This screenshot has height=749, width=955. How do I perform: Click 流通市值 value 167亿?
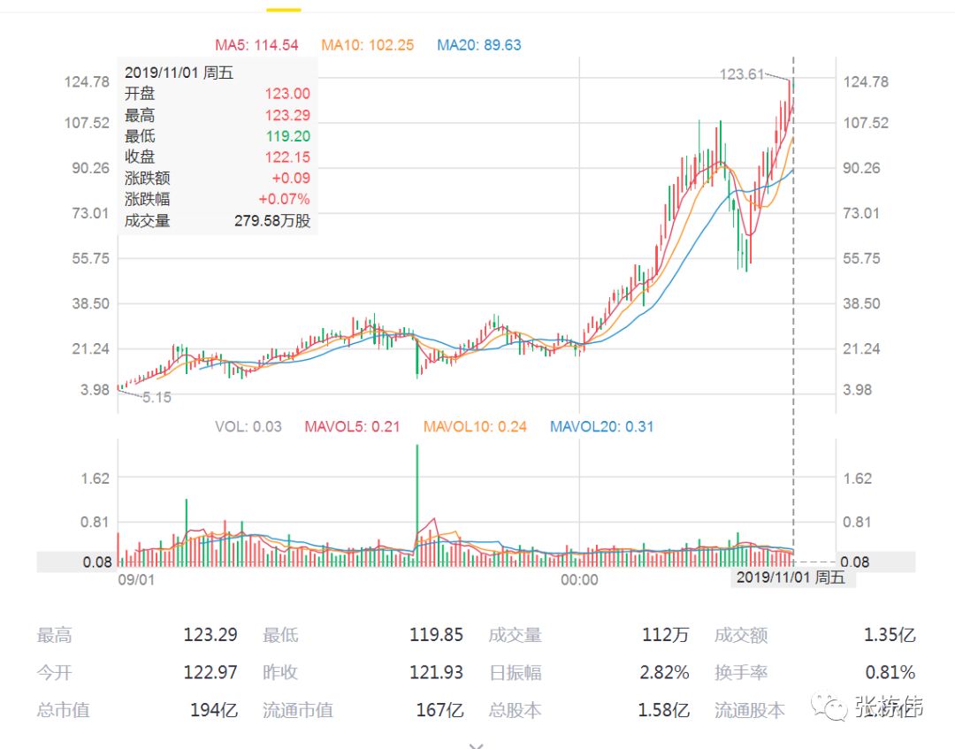439,710
